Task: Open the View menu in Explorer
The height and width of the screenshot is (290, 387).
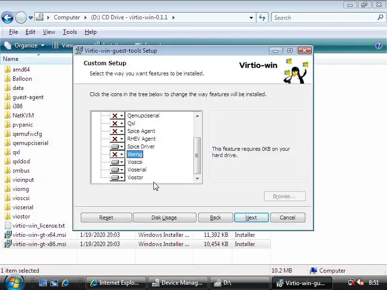Action: tap(49, 32)
